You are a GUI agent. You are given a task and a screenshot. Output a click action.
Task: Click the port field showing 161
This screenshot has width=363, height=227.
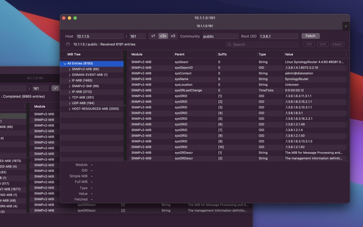point(137,36)
